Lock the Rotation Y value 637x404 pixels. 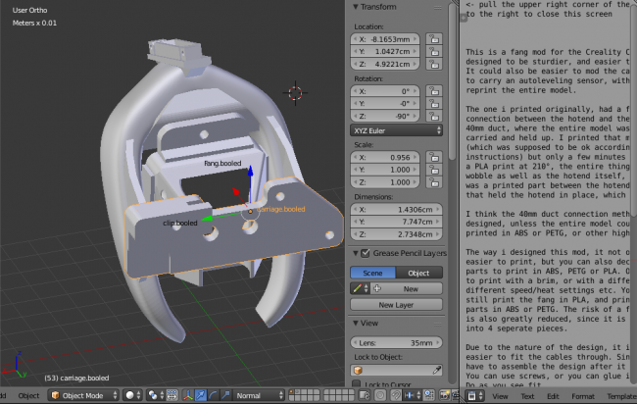click(x=434, y=104)
